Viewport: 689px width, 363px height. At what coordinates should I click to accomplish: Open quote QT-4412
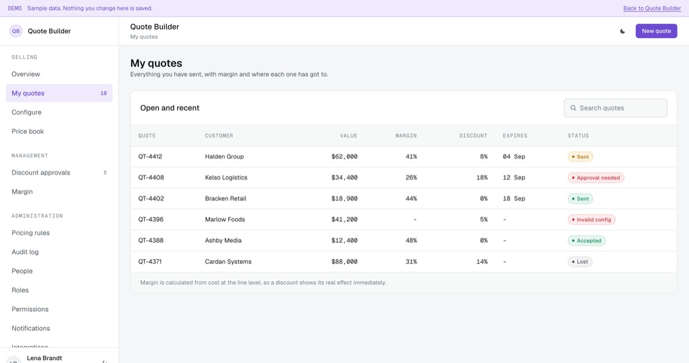tap(150, 157)
